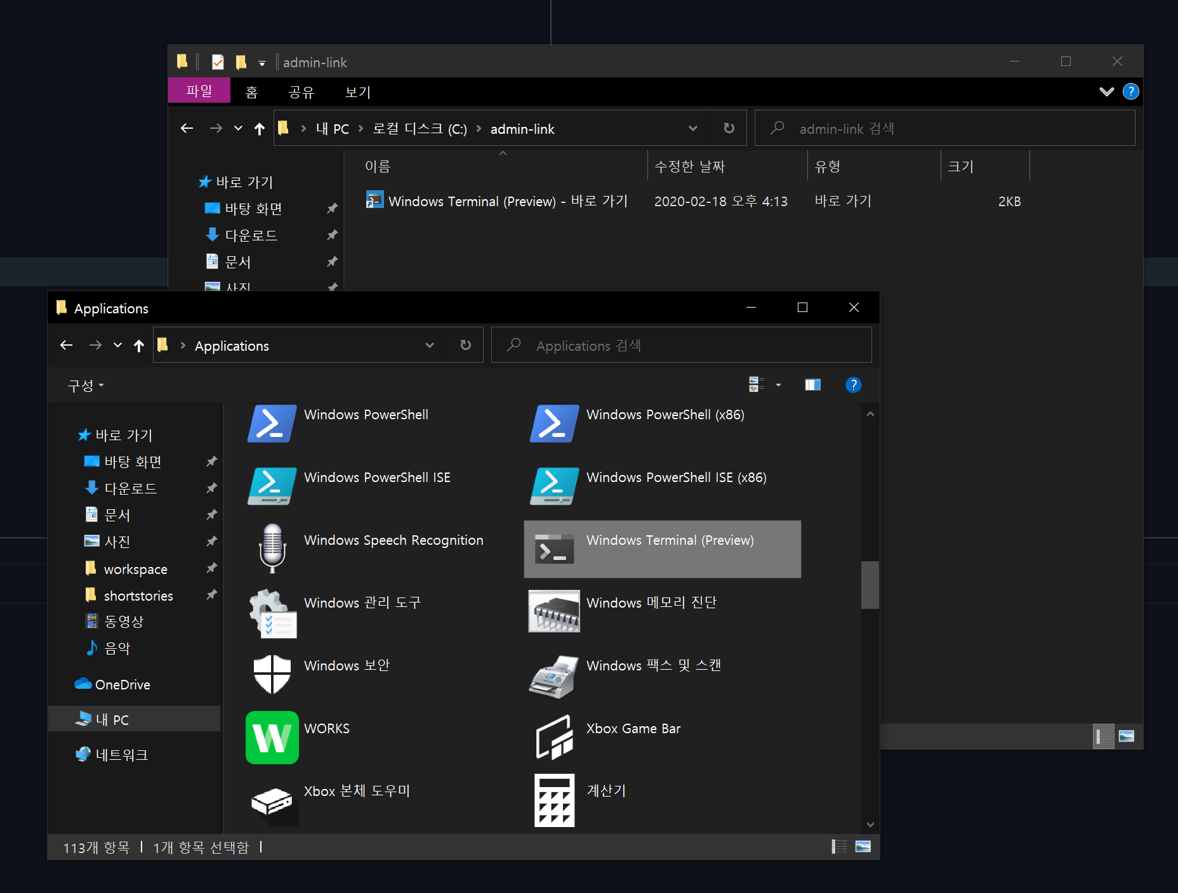The image size is (1178, 893).
Task: Click the Windows 보안 shield icon
Action: click(x=272, y=674)
